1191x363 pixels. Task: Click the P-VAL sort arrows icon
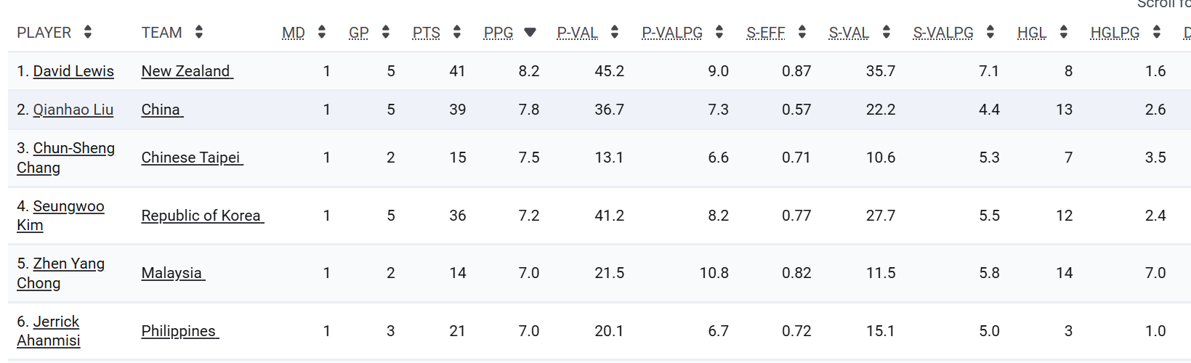point(615,32)
